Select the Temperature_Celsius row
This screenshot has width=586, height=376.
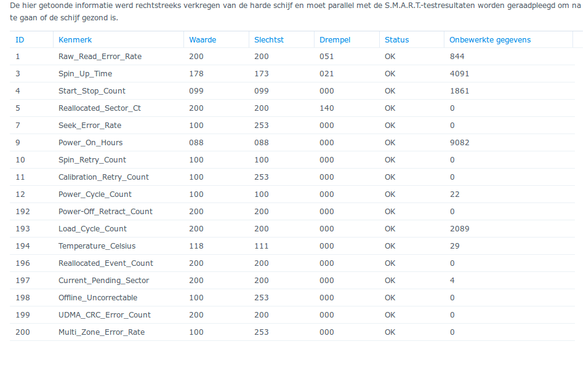pos(97,246)
